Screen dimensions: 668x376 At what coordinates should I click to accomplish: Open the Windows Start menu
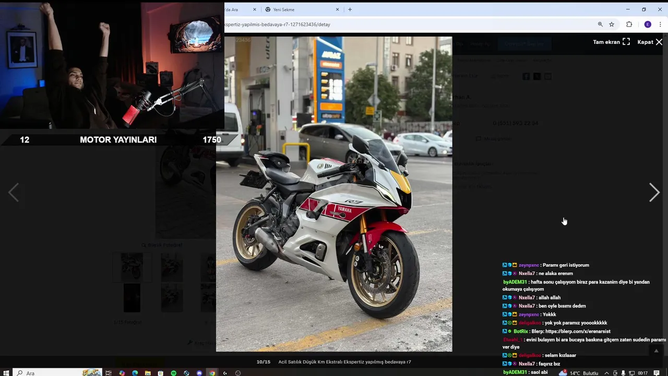pos(6,373)
